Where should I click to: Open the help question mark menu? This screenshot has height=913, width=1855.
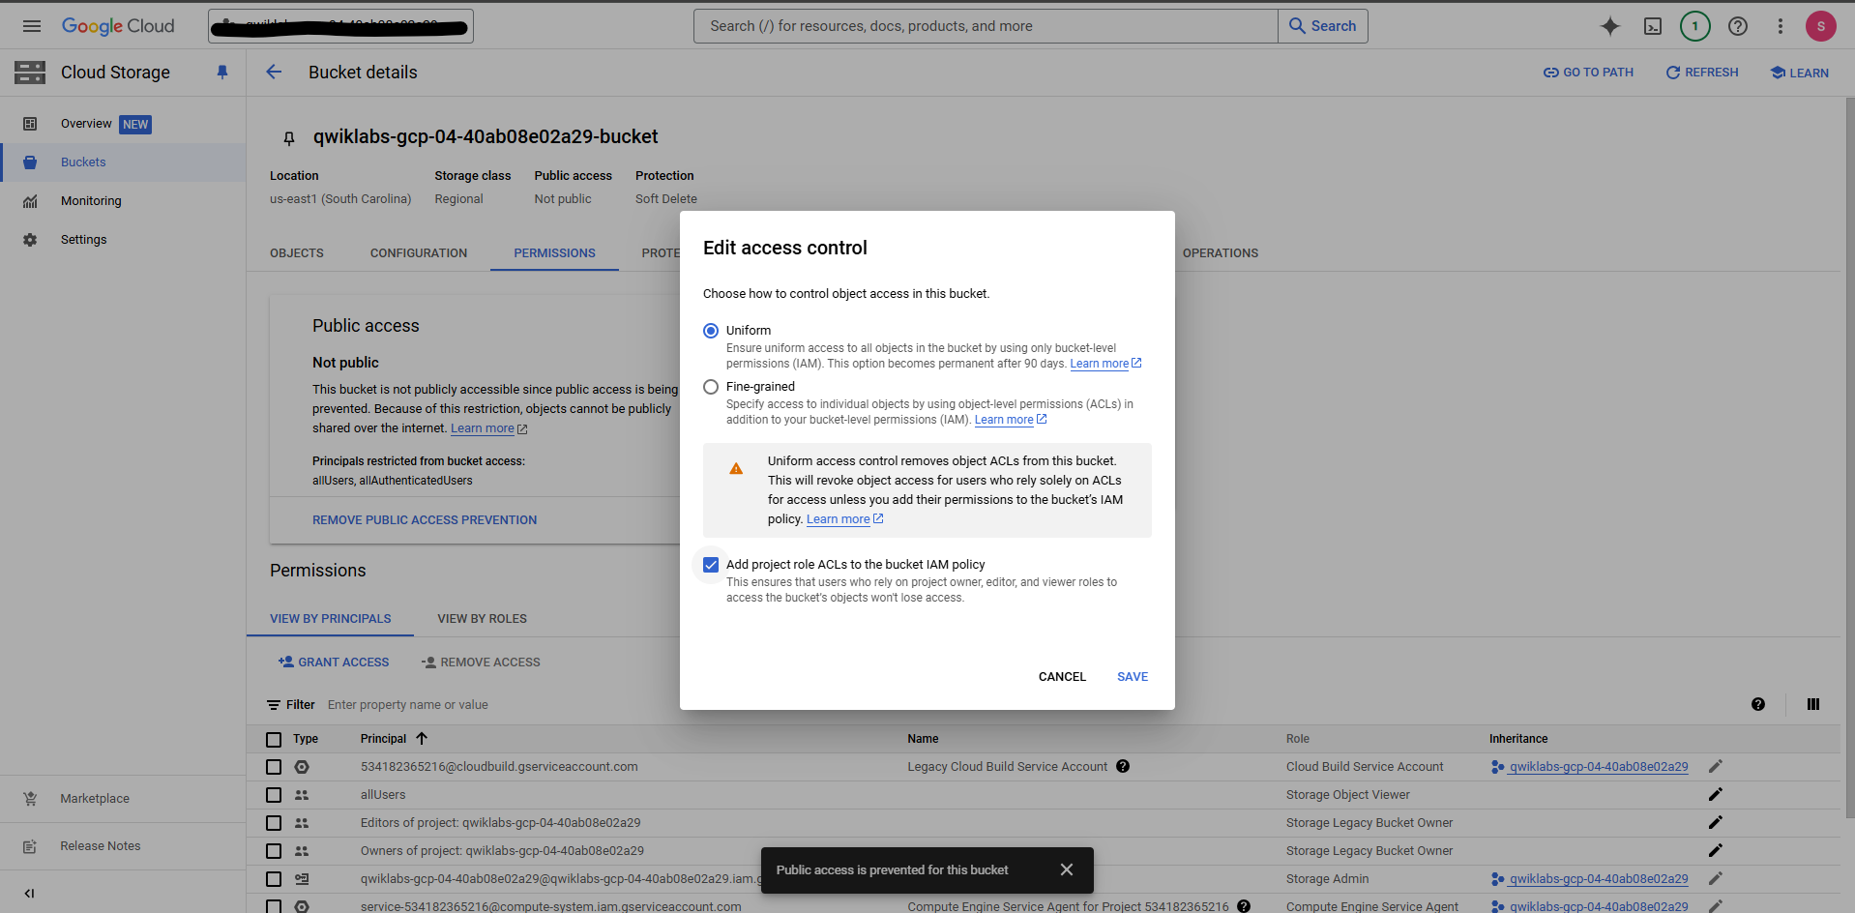coord(1738,26)
